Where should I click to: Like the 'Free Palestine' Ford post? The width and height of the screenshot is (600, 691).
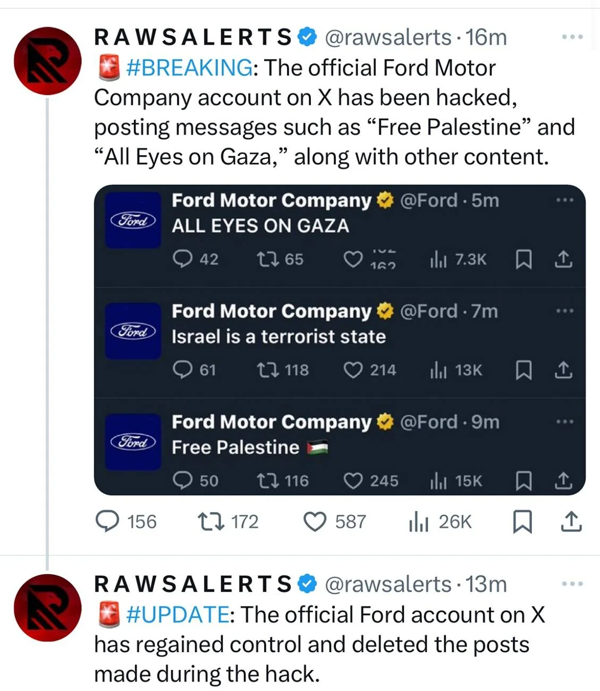pyautogui.click(x=353, y=481)
